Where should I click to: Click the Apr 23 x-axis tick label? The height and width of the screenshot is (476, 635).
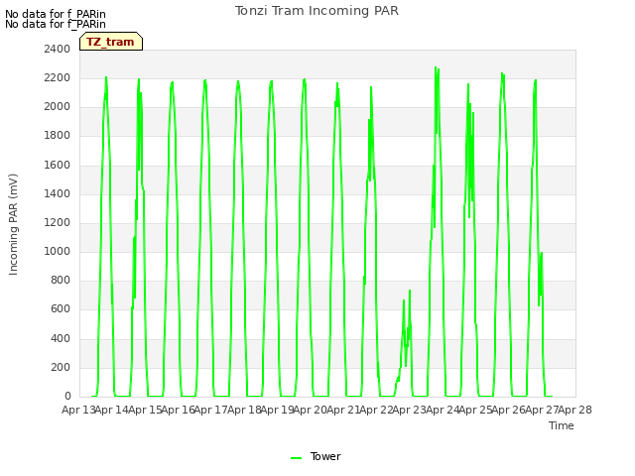pyautogui.click(x=410, y=410)
